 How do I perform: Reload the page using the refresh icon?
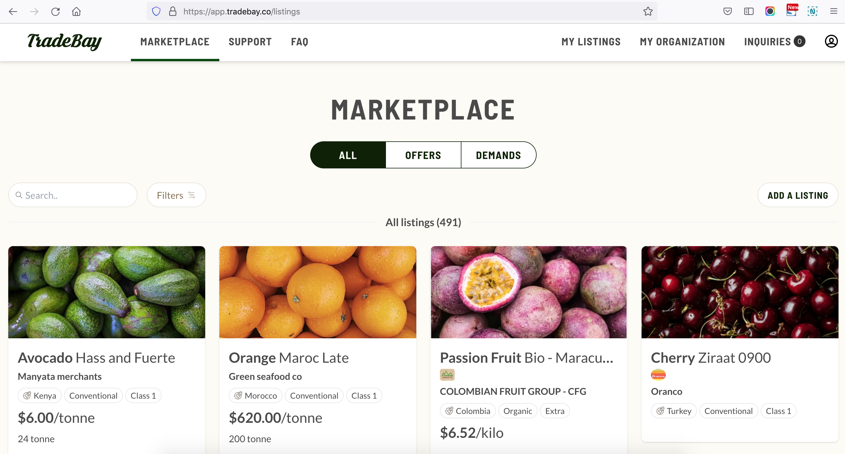point(55,11)
